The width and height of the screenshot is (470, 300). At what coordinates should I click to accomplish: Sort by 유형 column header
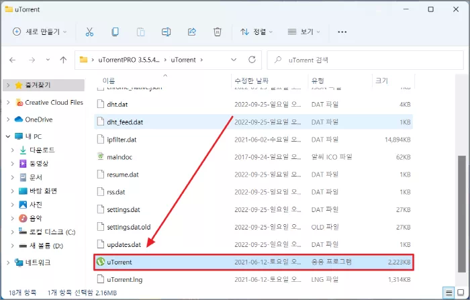tap(318, 81)
